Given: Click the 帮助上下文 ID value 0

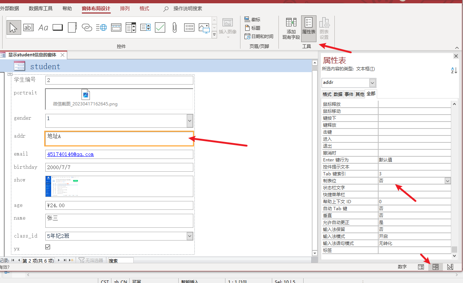Looking at the screenshot, I should coord(414,202).
